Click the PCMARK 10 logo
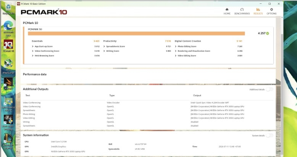Viewport: 297px width, 157px height. [44, 12]
